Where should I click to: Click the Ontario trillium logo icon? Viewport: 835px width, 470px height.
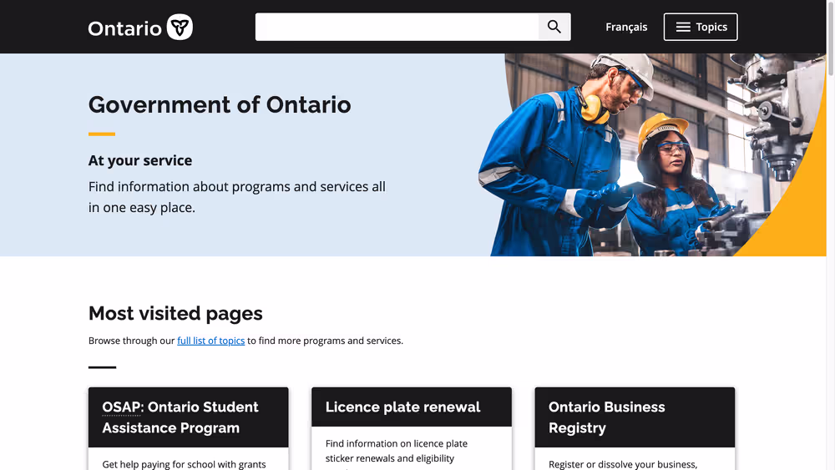tap(180, 28)
